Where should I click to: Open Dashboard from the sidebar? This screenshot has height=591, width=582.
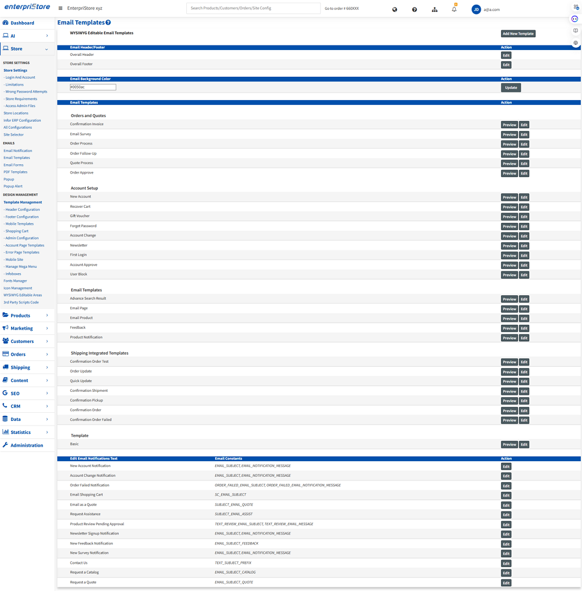coord(22,23)
